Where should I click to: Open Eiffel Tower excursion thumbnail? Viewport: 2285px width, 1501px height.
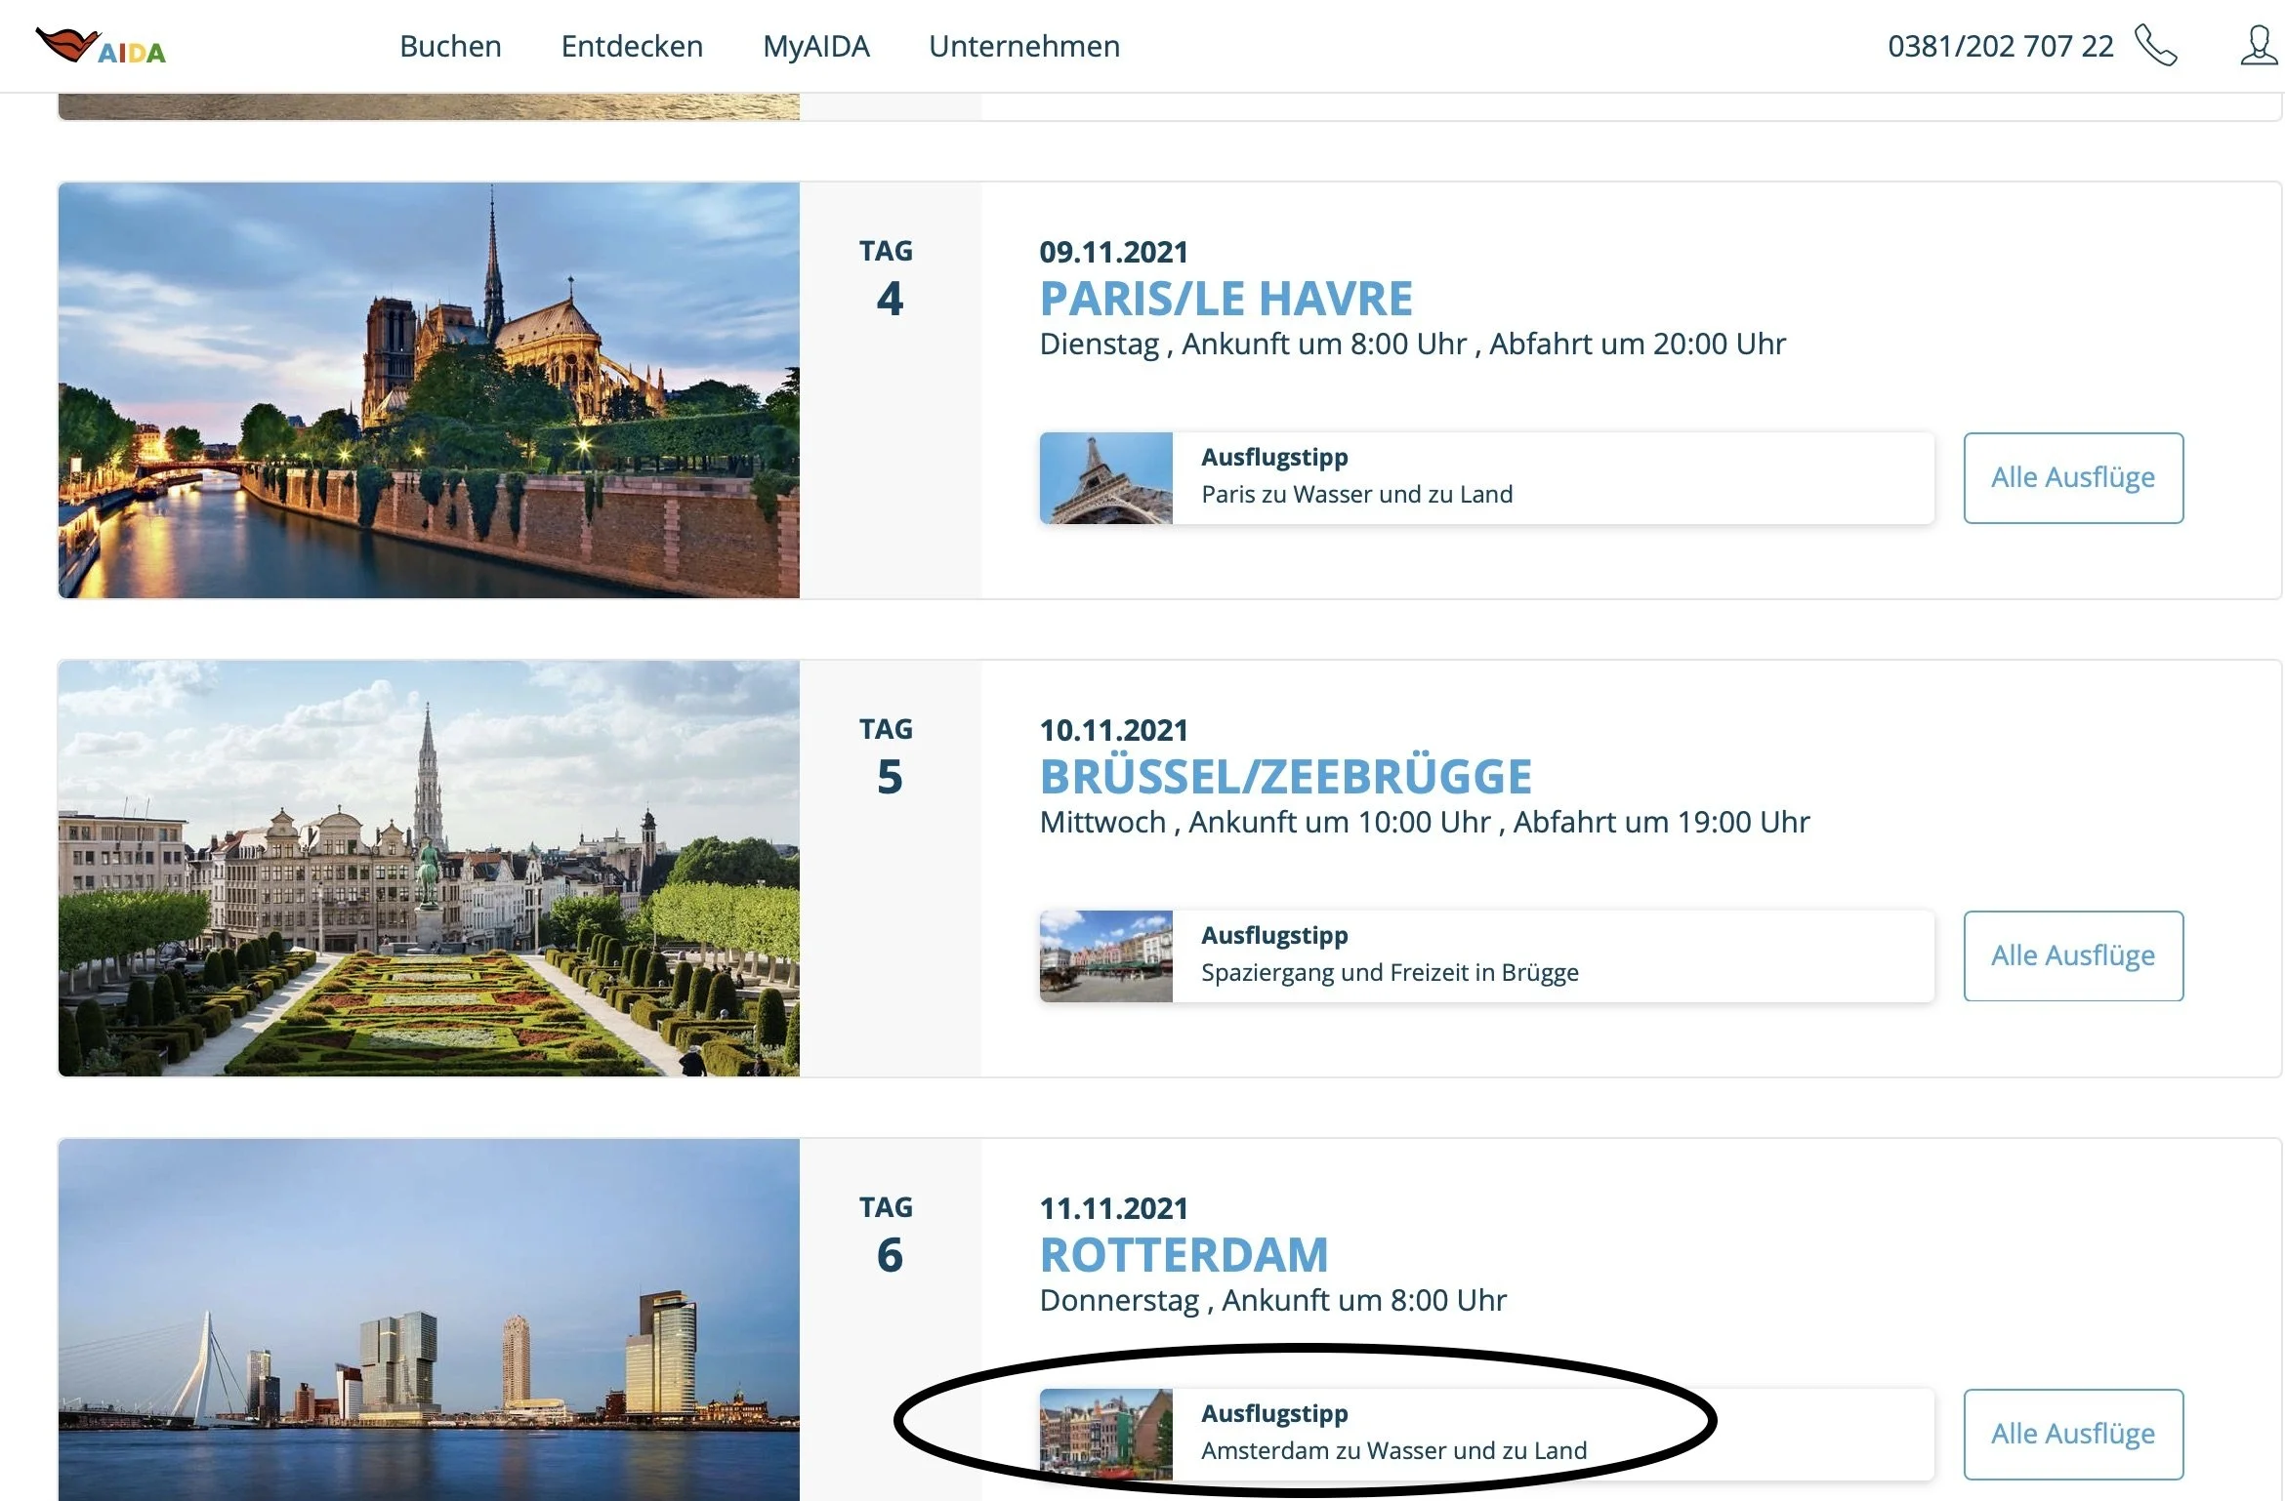point(1105,478)
